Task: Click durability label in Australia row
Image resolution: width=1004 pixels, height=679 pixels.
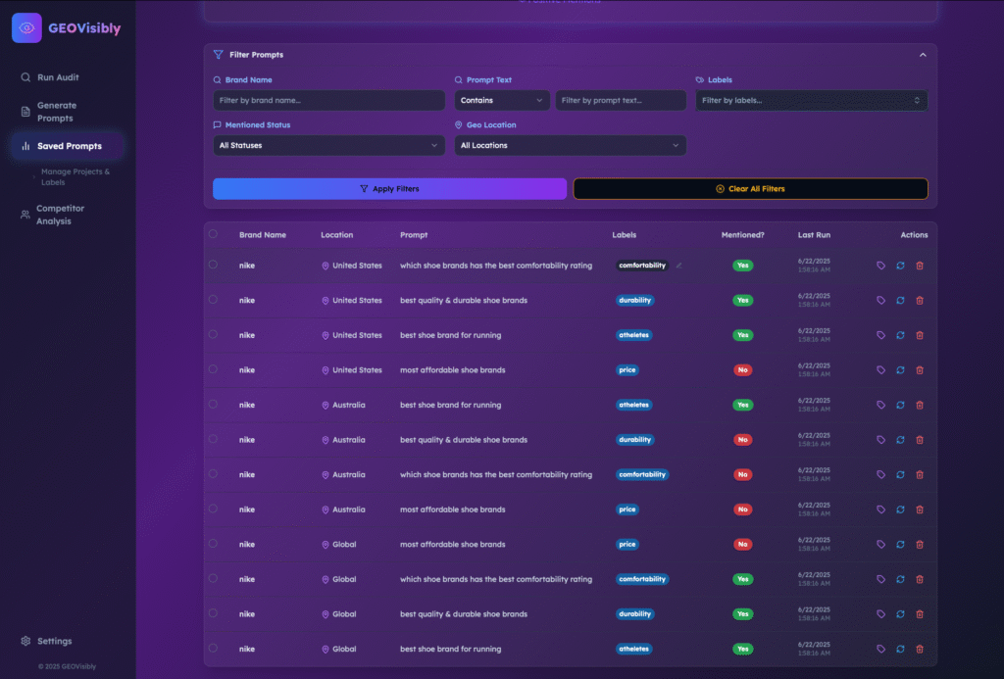Action: (x=634, y=440)
